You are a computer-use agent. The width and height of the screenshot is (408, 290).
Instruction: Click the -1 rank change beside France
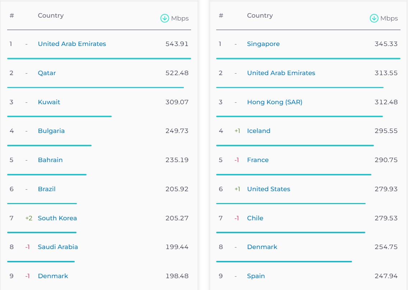pos(237,160)
